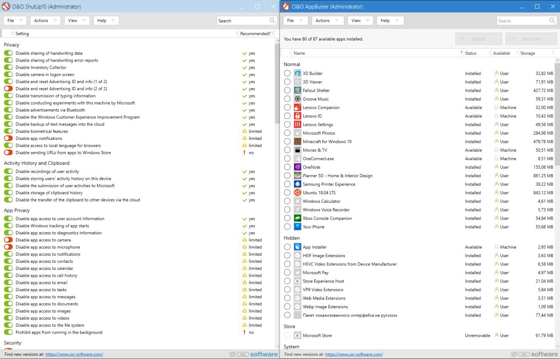Toggle Disable storage of clipboard history

8,193
